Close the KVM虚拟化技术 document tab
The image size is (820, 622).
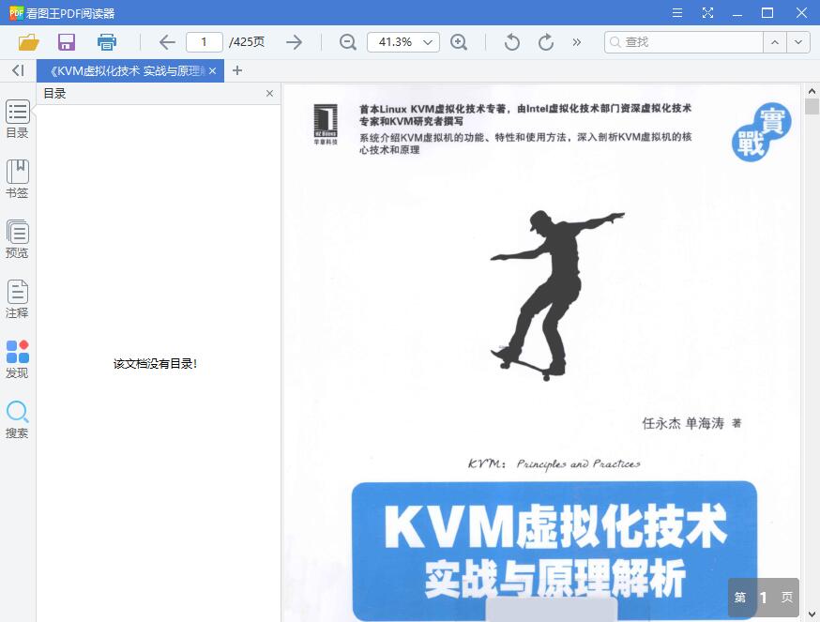pyautogui.click(x=212, y=70)
